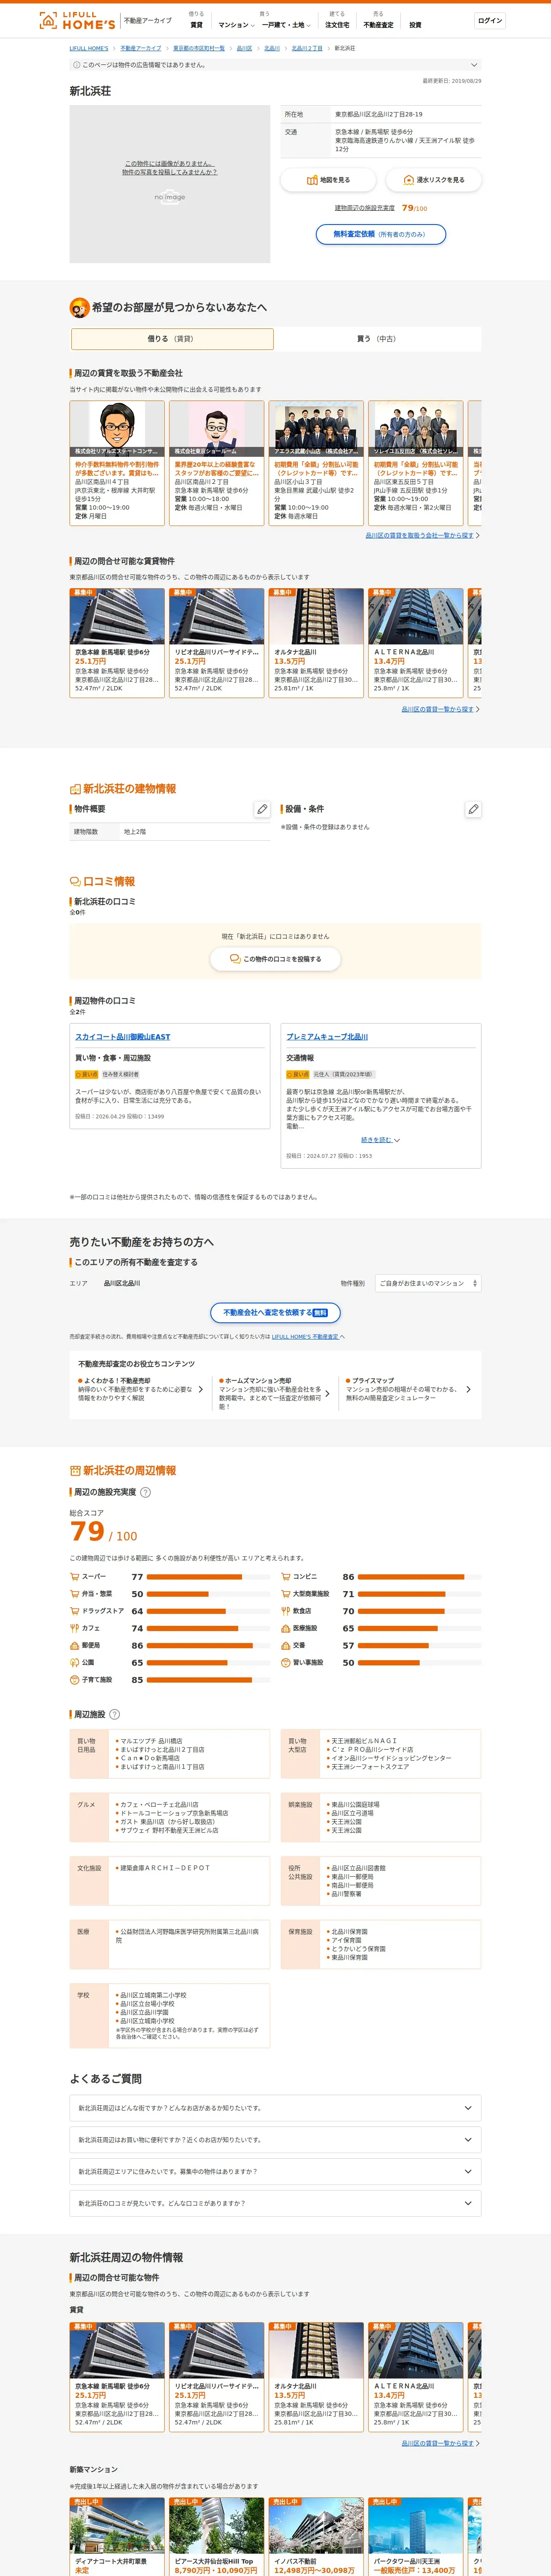The image size is (551, 2576).
Task: Expand 続きを読む in プレミアムキューブ品川 review
Action: 380,1140
